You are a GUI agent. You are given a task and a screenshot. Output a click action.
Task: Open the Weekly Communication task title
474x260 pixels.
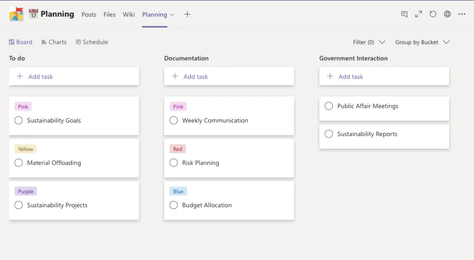point(215,120)
